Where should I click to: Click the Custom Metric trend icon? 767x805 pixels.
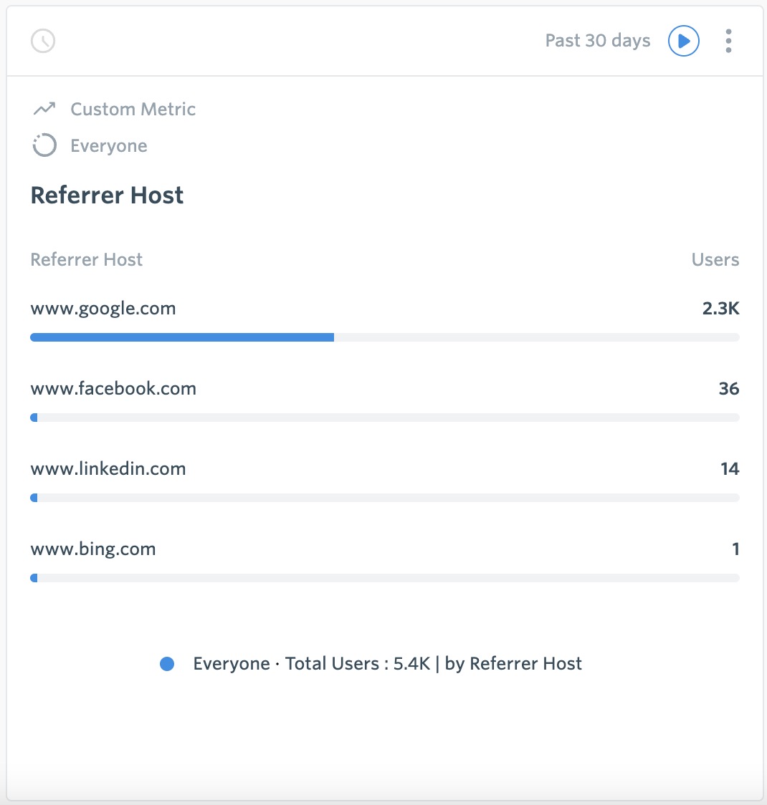click(x=44, y=109)
